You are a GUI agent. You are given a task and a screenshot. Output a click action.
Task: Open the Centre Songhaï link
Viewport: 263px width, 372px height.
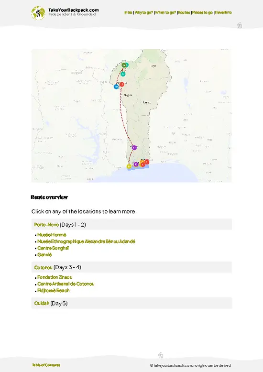(53, 248)
